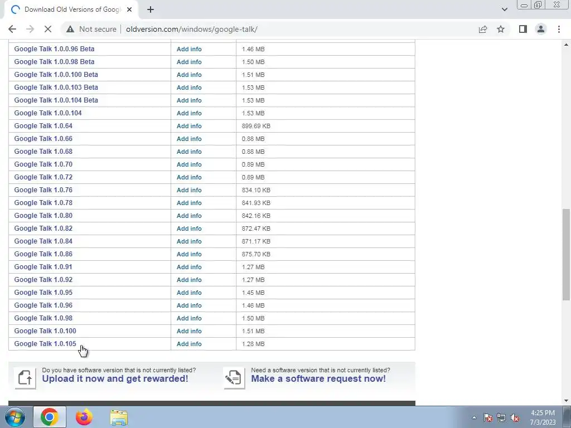Open File Explorer from taskbar
Screen dimensions: 571x428
[119, 417]
